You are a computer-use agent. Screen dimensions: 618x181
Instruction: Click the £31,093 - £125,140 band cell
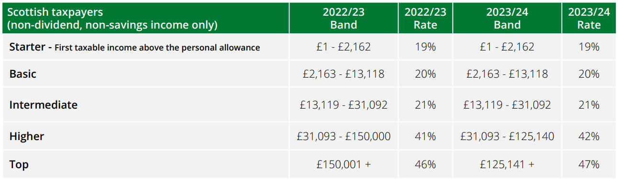tap(507, 136)
